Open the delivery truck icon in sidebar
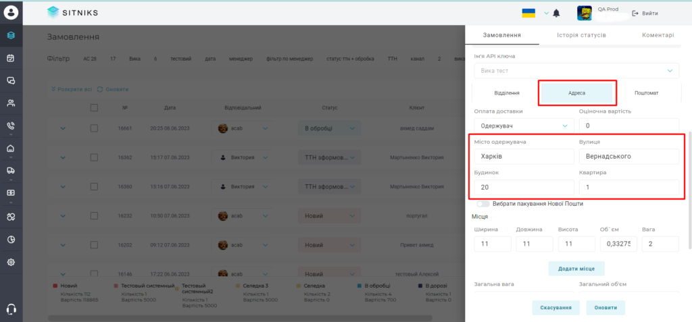 [11, 171]
